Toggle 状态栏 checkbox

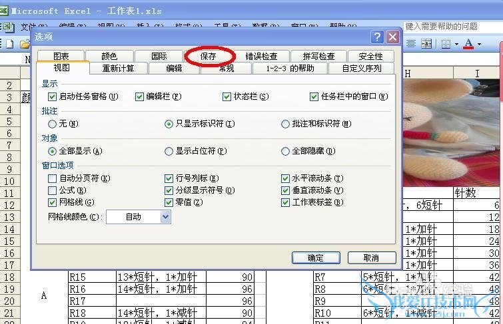tap(227, 96)
